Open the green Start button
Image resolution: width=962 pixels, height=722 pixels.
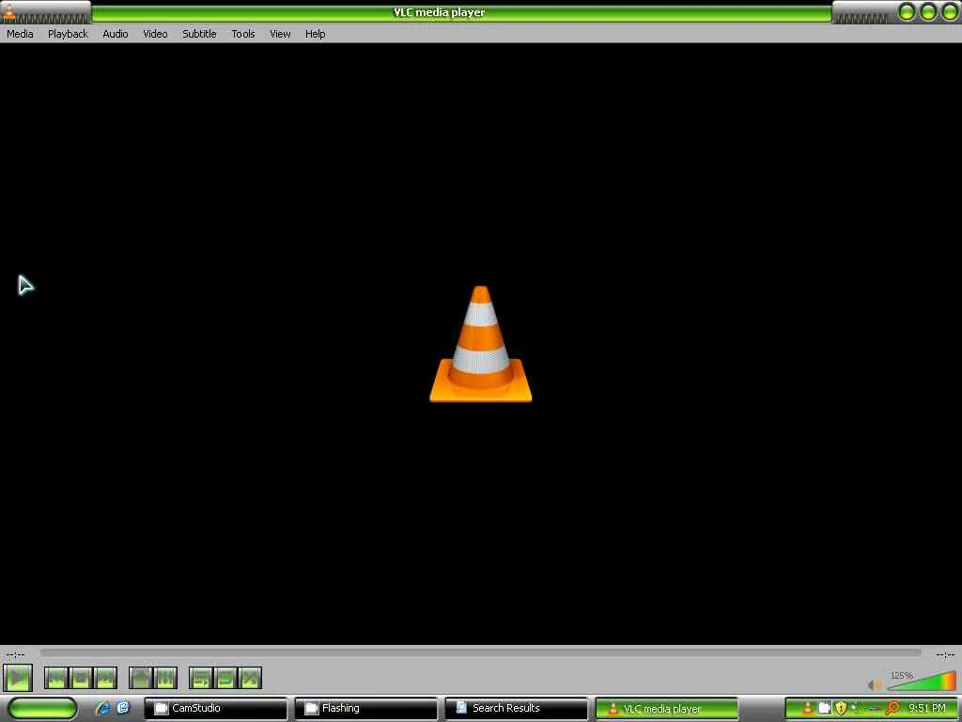[x=42, y=708]
